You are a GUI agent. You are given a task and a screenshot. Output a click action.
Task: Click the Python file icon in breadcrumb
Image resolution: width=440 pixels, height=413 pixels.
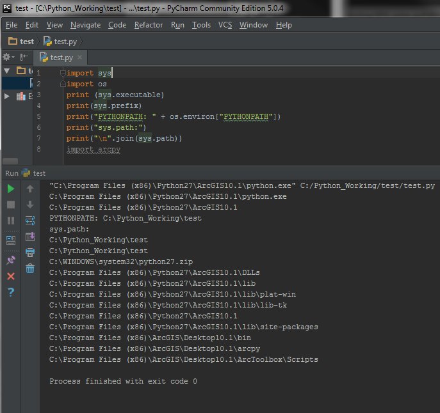[x=47, y=41]
